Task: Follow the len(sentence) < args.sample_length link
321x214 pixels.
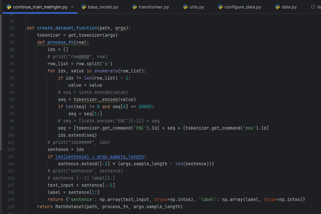Action: tap(100, 157)
